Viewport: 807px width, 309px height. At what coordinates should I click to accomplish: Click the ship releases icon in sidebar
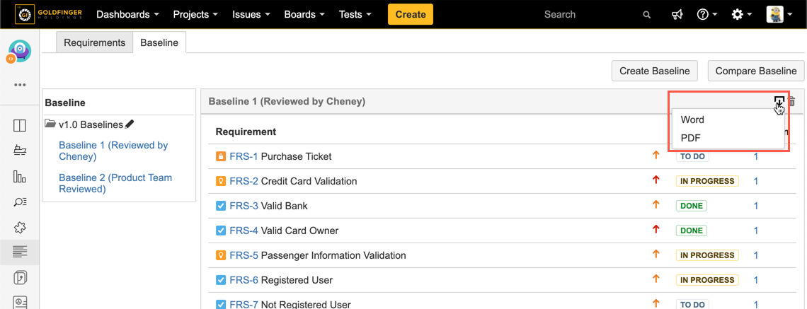coord(20,151)
